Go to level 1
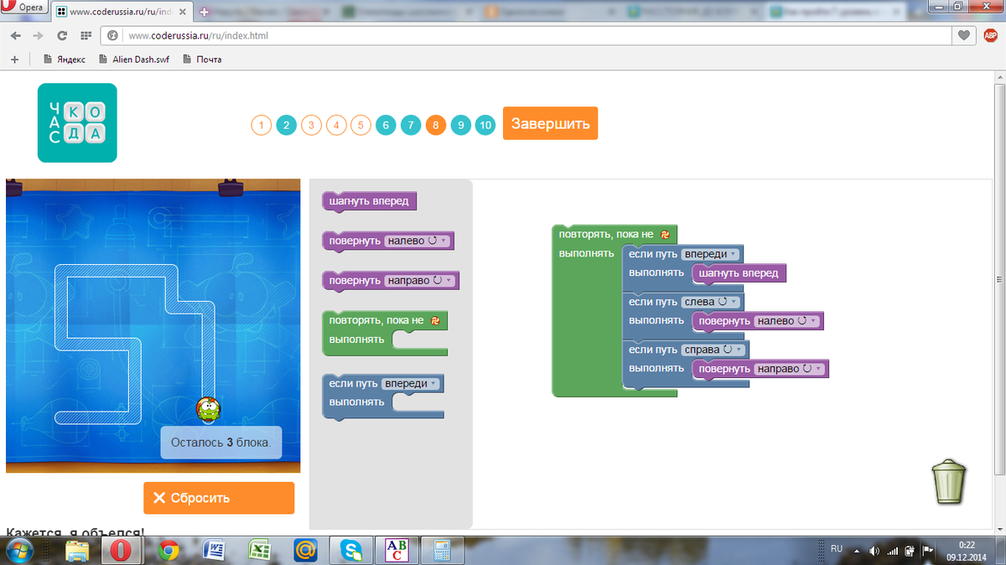Viewport: 1006px width, 565px height. click(261, 126)
